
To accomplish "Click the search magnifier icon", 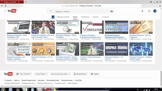I will [x=51, y=11].
